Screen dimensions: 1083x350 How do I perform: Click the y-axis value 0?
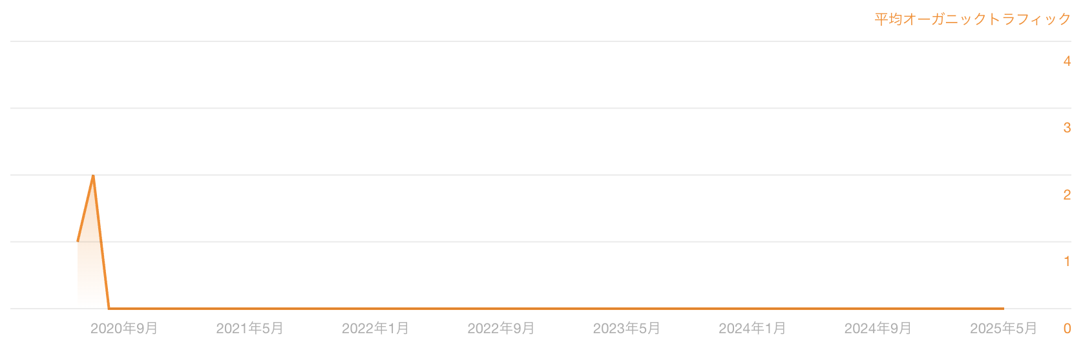(x=1067, y=329)
